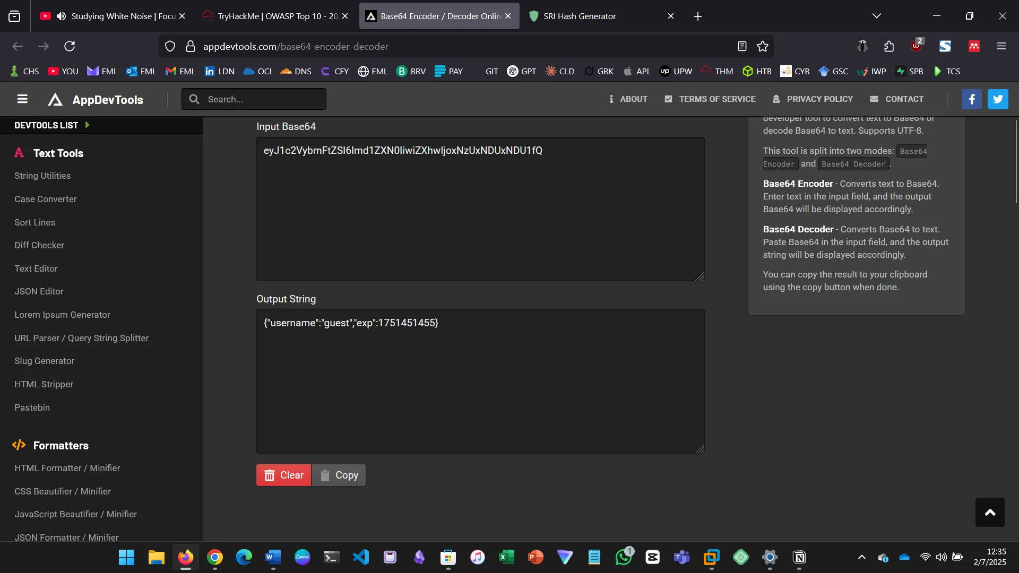This screenshot has height=573, width=1019.
Task: Share the page via the Twitter icon
Action: [998, 99]
